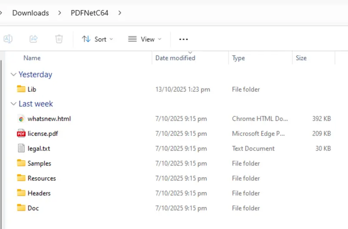Click the license.pdf file name
Image resolution: width=348 pixels, height=229 pixels.
43,134
